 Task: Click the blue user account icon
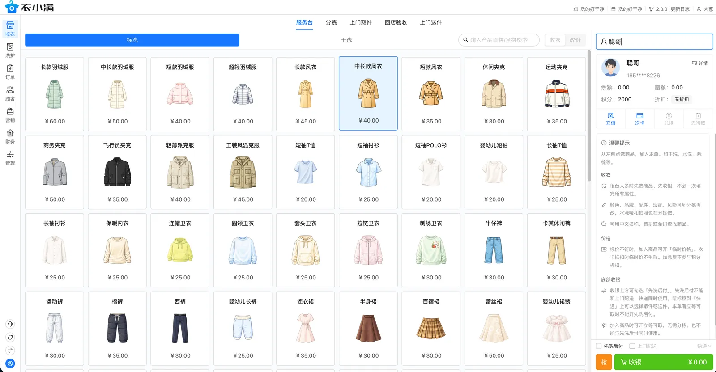[x=10, y=364]
